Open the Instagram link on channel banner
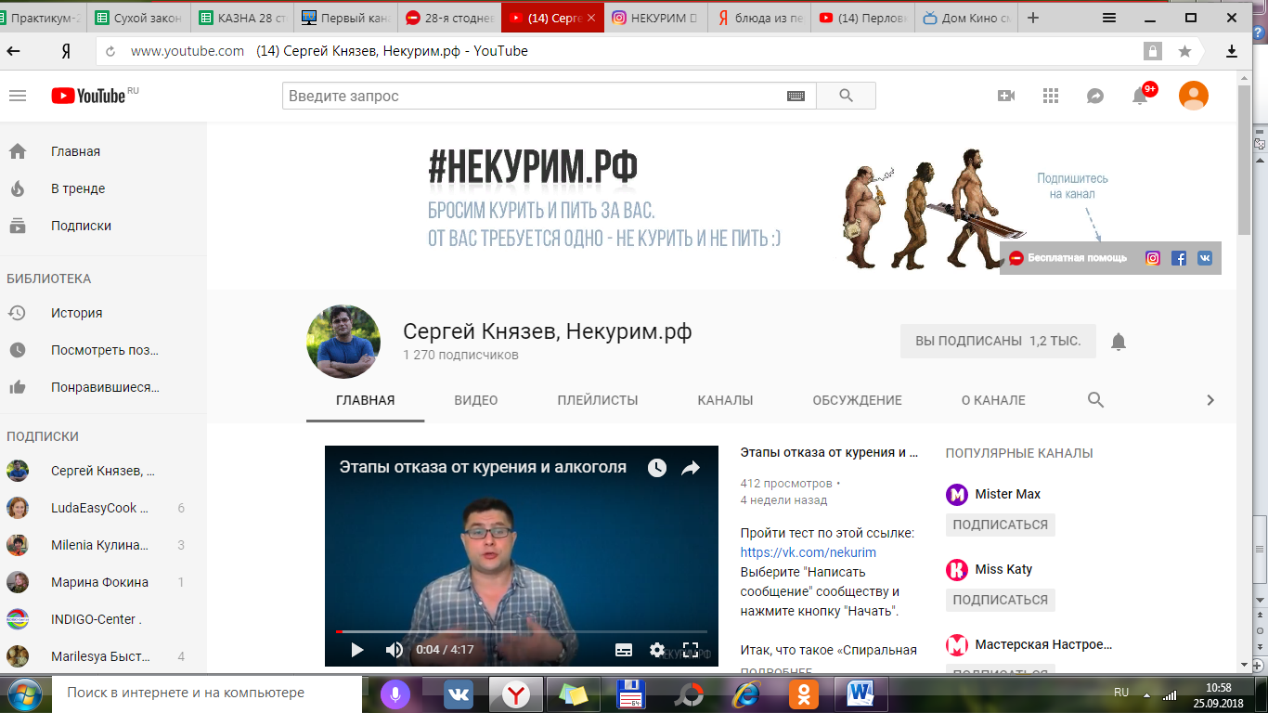Screen dimensions: 1268x713 point(1153,258)
